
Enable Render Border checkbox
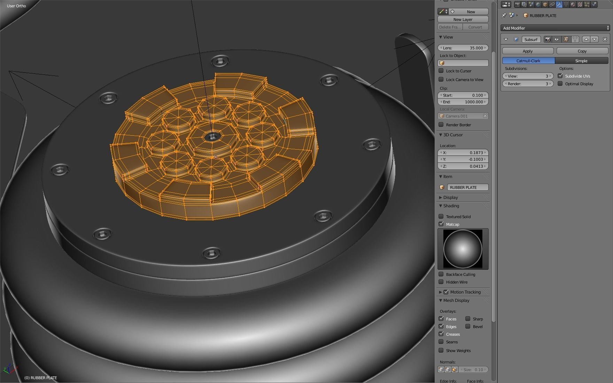coord(441,125)
